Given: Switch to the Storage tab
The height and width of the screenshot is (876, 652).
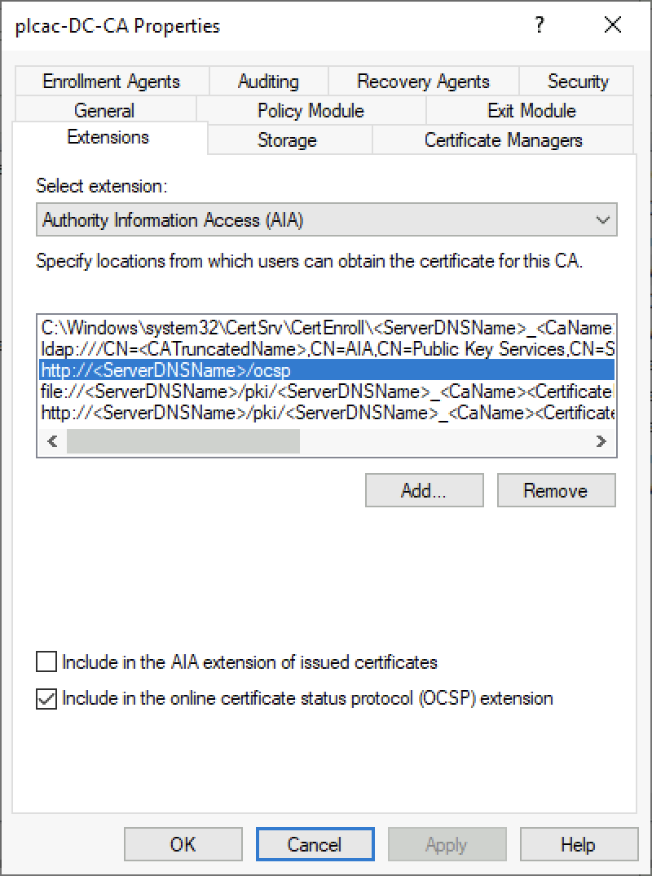Looking at the screenshot, I should point(287,140).
